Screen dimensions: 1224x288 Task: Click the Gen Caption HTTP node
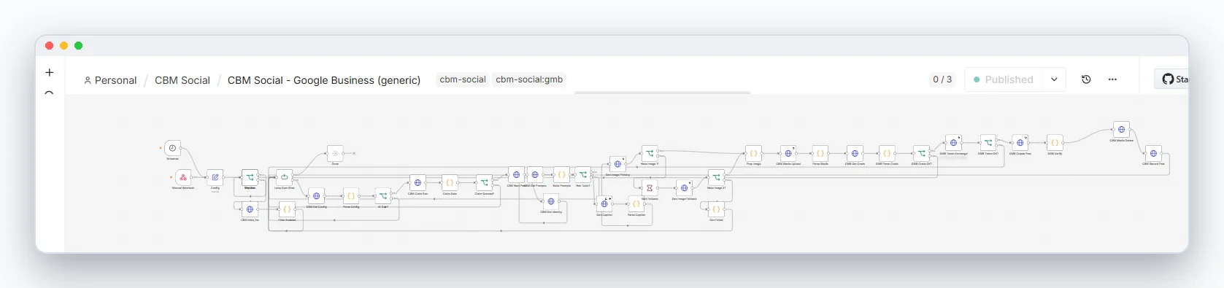[x=604, y=204]
